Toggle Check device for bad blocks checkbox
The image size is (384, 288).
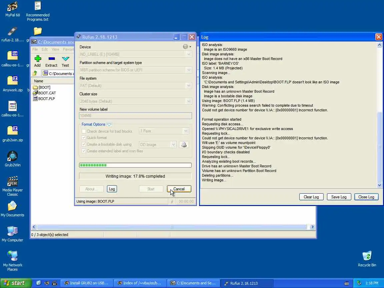click(x=84, y=131)
